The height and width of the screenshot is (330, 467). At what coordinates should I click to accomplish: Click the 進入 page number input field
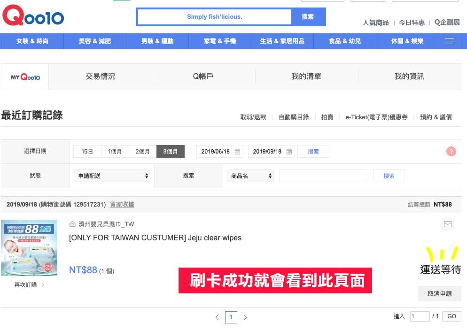(420, 316)
